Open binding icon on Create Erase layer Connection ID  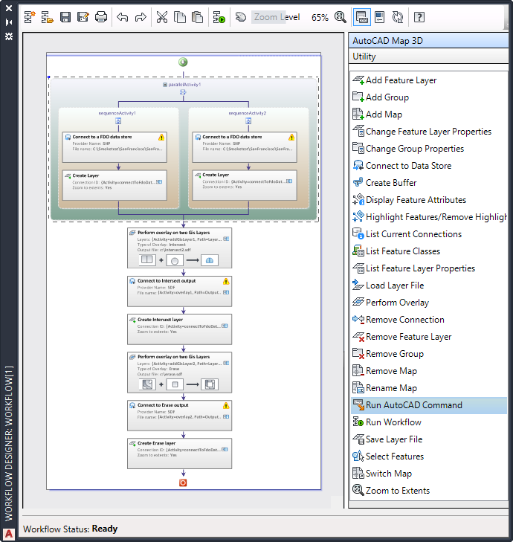(225, 449)
